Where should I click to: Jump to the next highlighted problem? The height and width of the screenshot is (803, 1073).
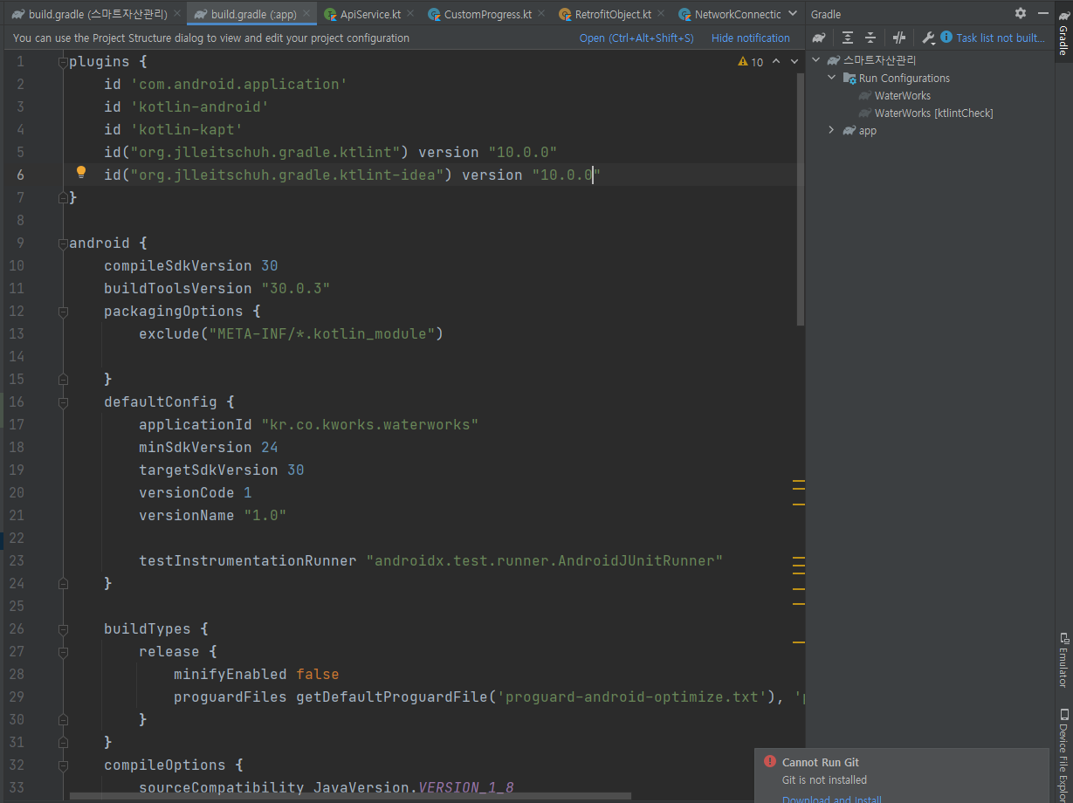tap(794, 62)
